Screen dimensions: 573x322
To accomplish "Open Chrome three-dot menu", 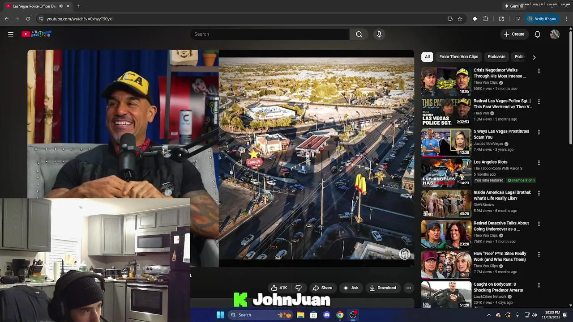I will 566,19.
